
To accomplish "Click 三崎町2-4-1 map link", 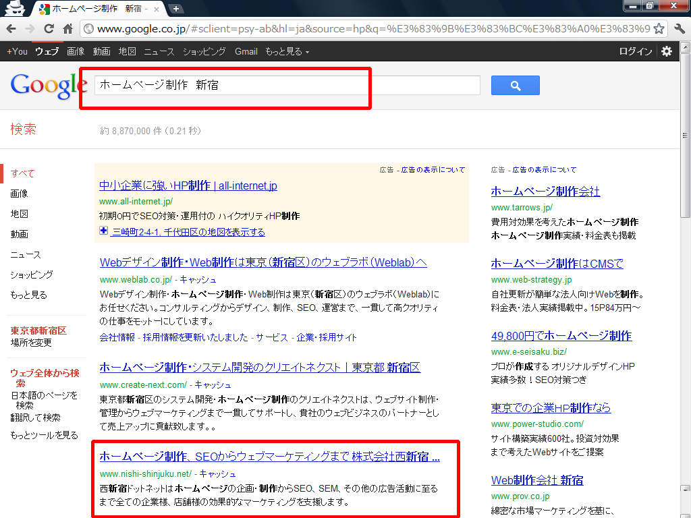I will tap(189, 232).
